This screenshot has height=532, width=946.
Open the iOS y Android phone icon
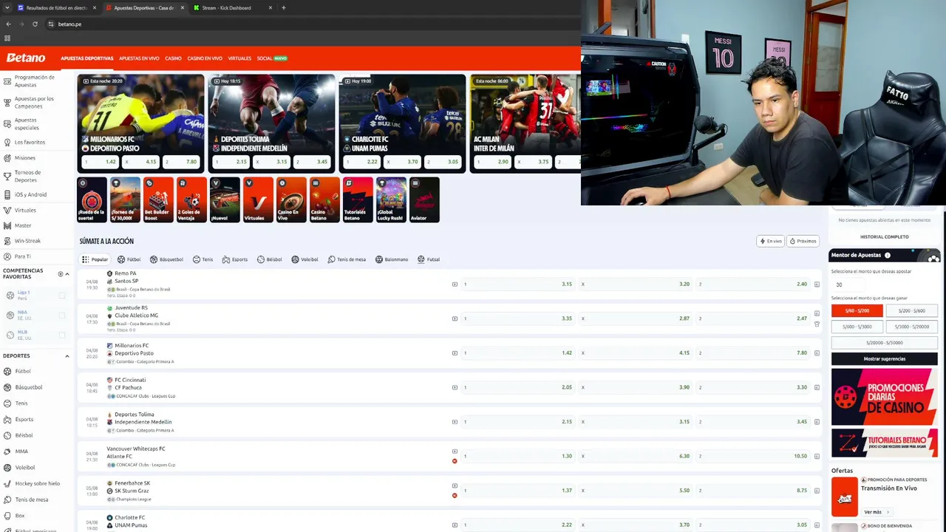coord(7,194)
